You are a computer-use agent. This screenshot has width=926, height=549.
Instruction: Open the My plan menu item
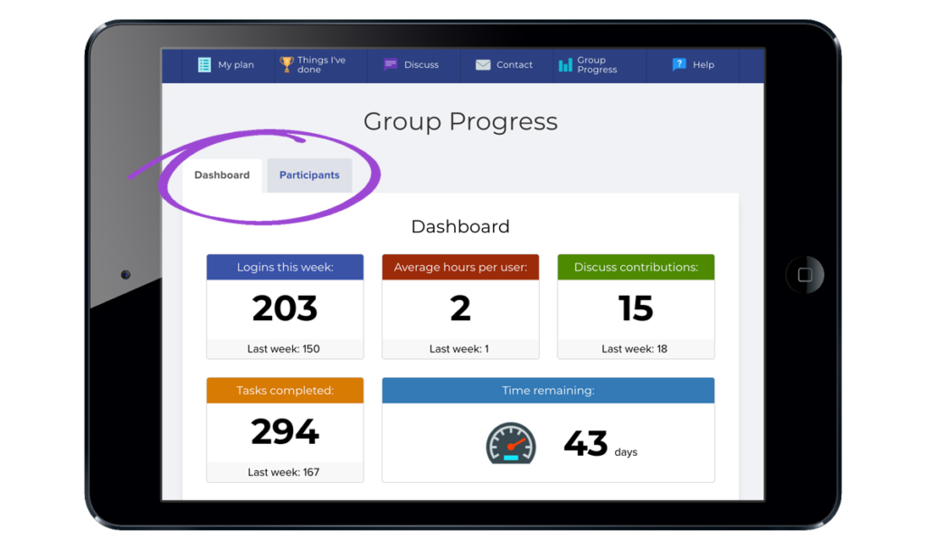pyautogui.click(x=227, y=65)
